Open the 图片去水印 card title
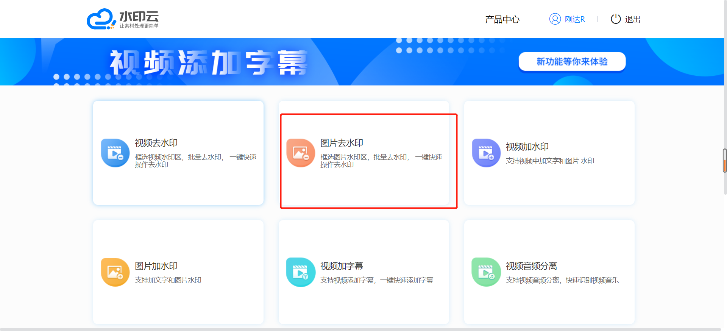Screen dimensions: 727x331 coord(342,143)
